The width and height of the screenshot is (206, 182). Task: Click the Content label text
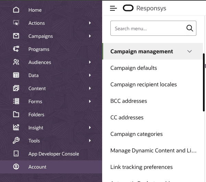(37, 88)
